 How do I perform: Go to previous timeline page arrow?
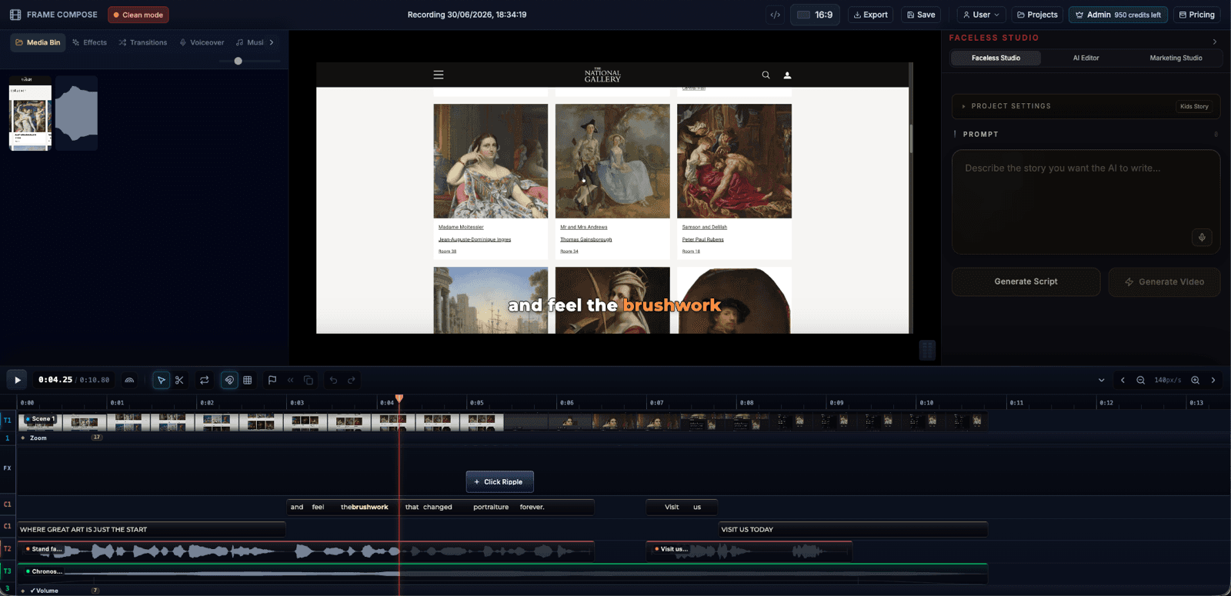(1123, 380)
